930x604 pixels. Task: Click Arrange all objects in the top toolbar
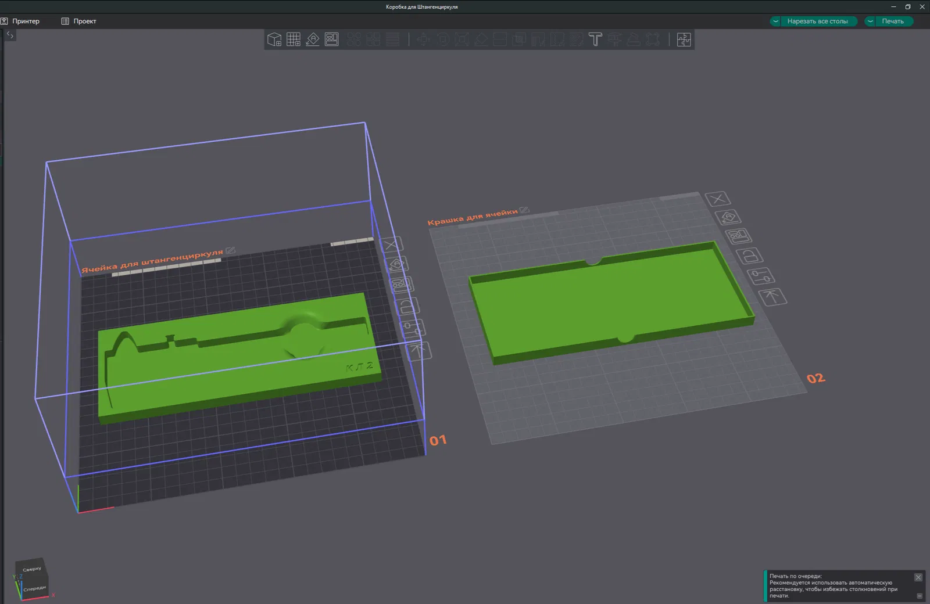tap(332, 39)
